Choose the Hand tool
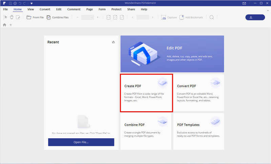 coord(12,17)
